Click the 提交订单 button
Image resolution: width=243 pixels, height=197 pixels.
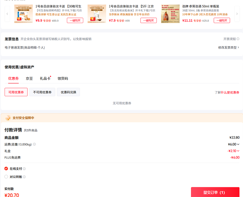215,192
